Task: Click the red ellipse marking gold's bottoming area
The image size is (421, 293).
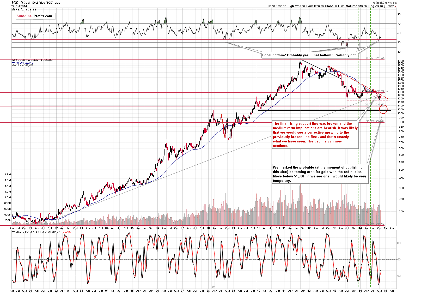Action: (x=383, y=109)
